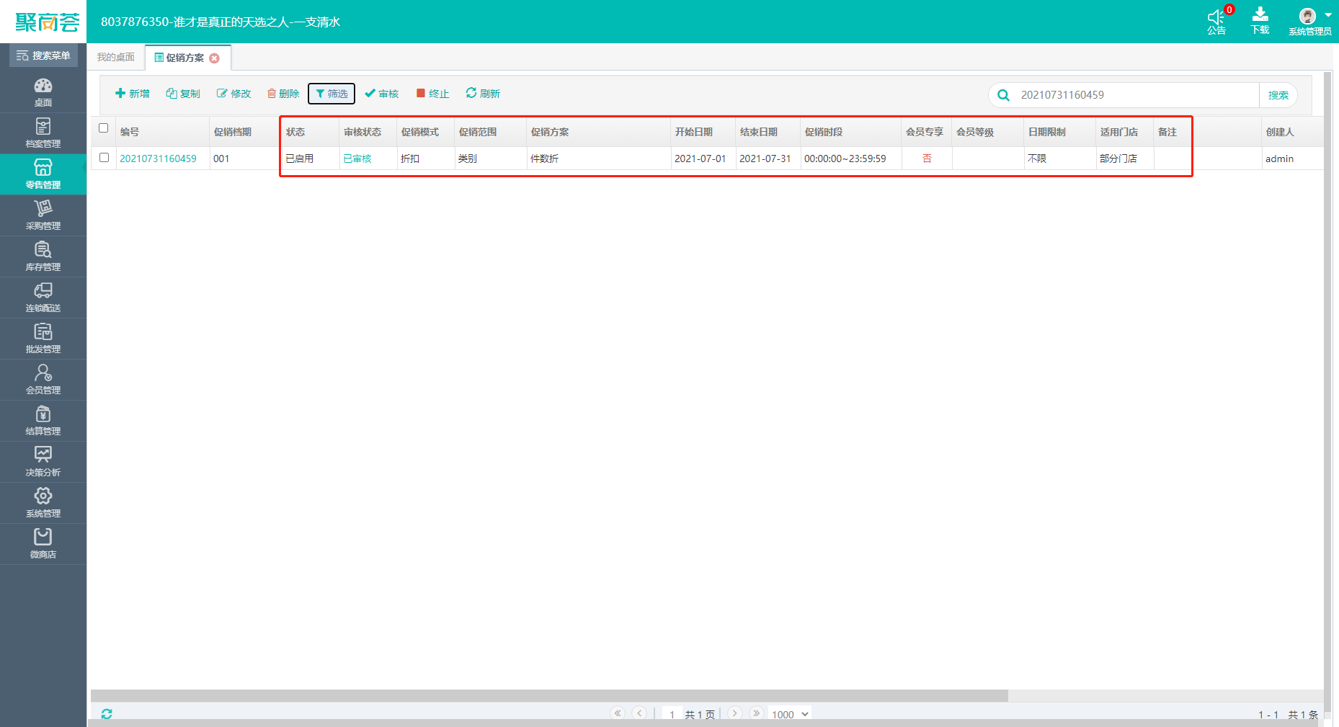Click the search magnifier icon
Screen dimensions: 1339x727
(1003, 95)
